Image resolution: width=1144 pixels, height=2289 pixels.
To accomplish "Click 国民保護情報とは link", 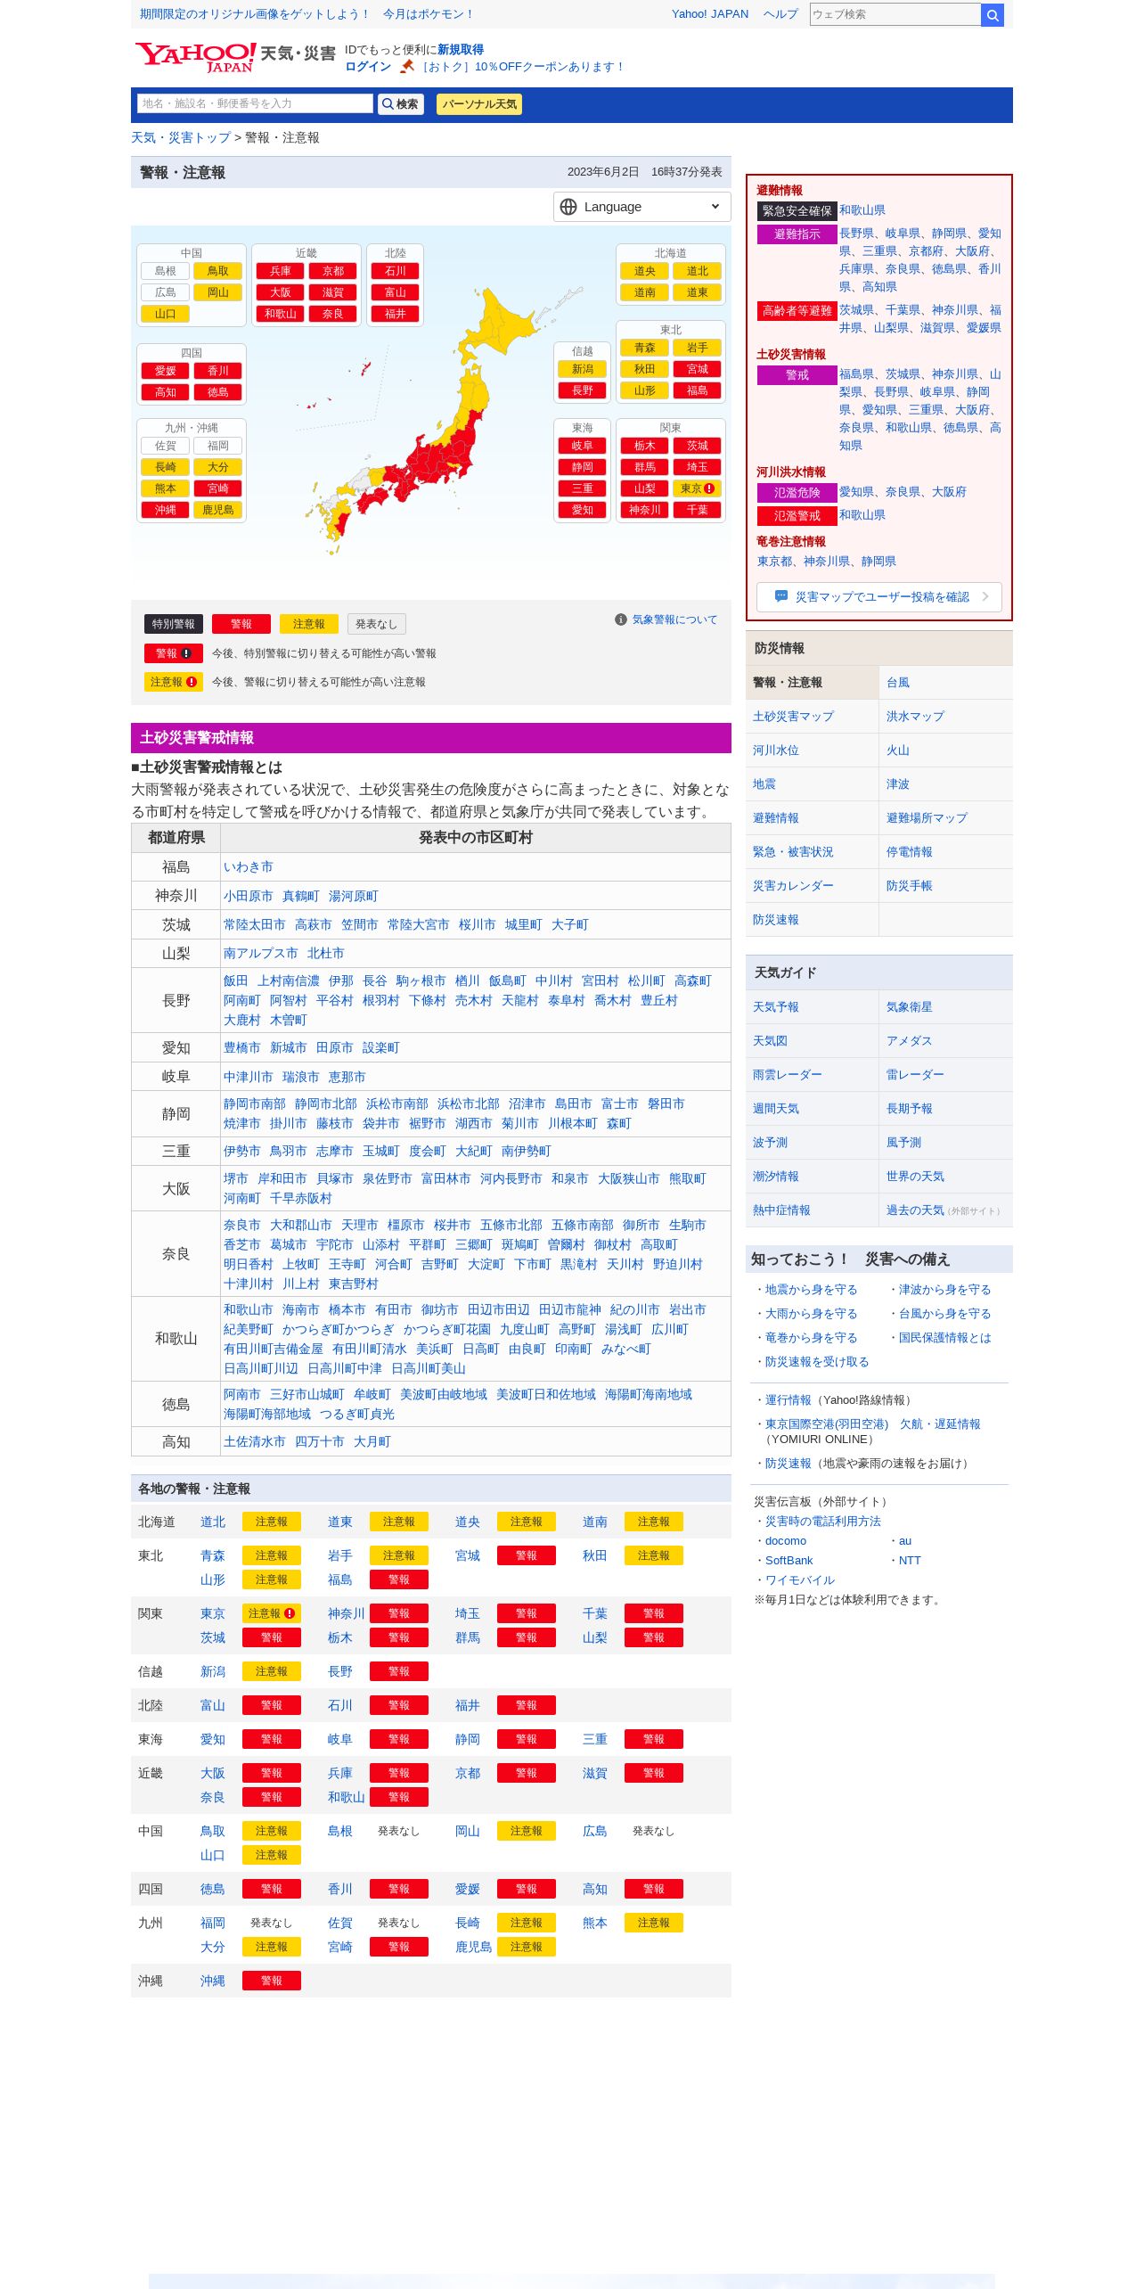I will (944, 1338).
